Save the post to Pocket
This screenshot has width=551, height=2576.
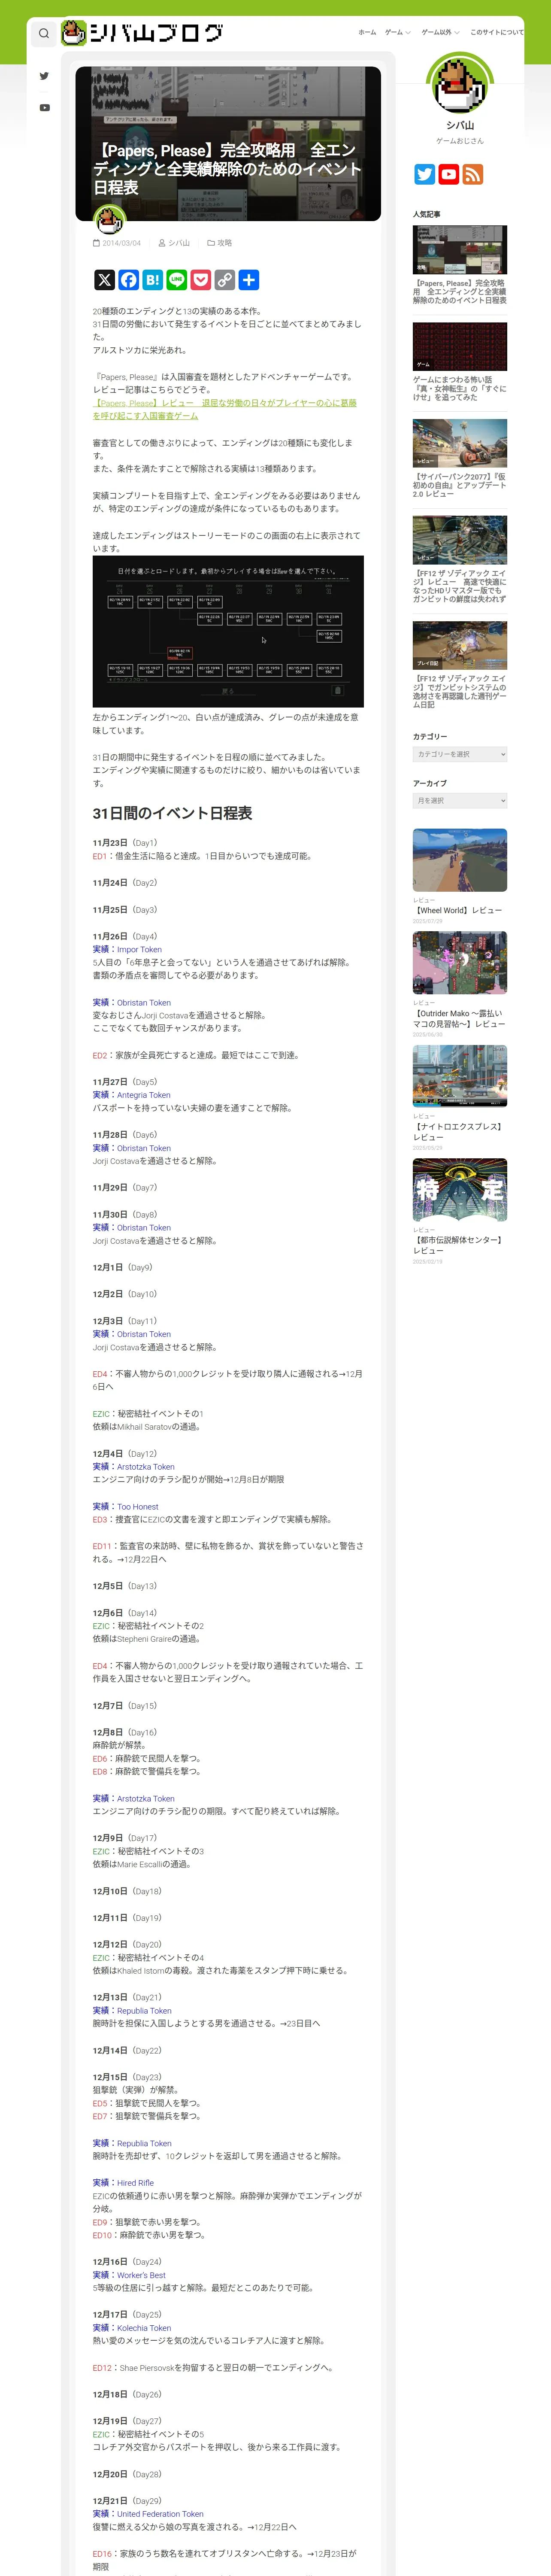201,280
